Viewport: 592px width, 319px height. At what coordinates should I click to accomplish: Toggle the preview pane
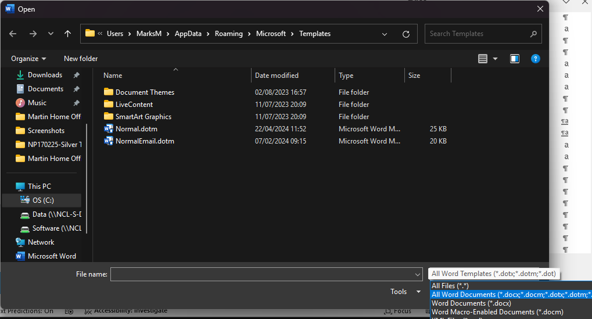(515, 59)
